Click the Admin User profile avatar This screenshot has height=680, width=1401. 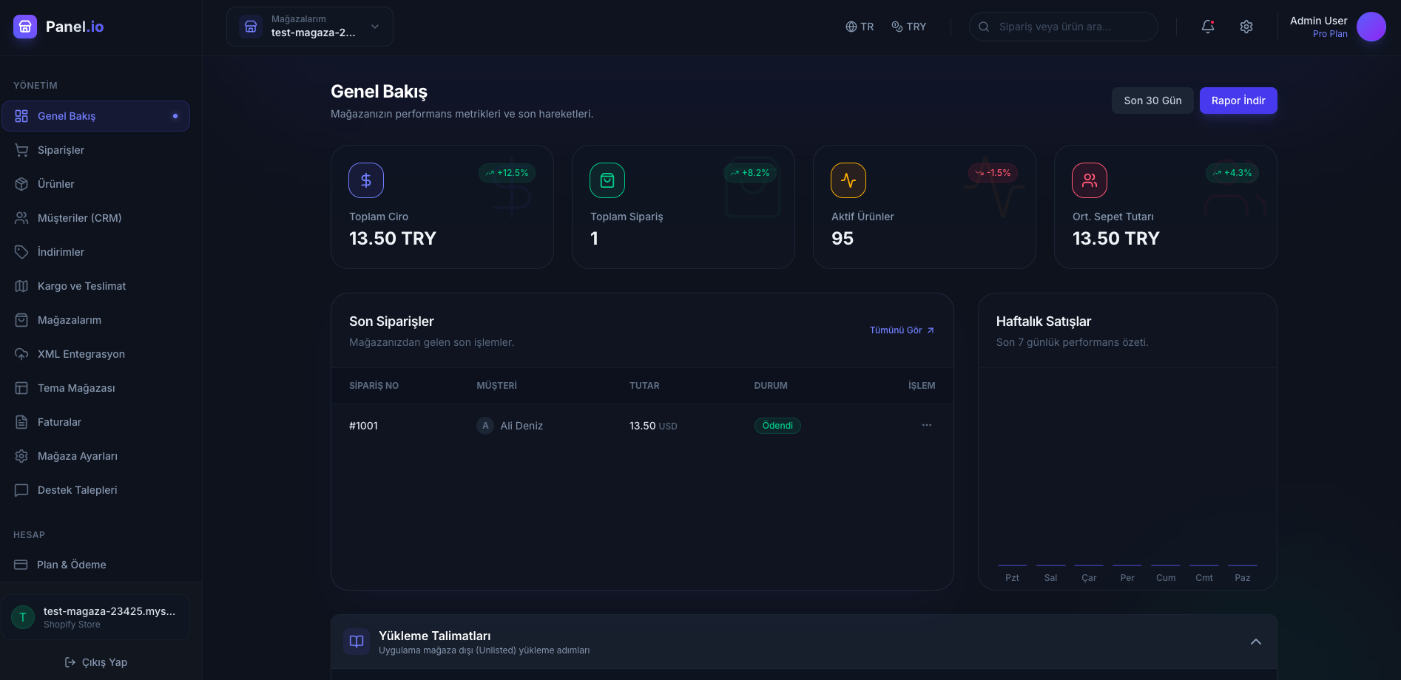pyautogui.click(x=1371, y=26)
